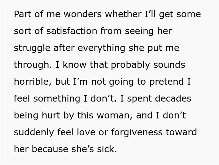
Task: Click the word "whether" in first line
Action: (x=123, y=14)
